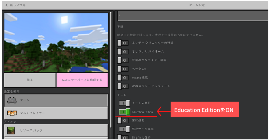The image size is (270, 140).
Task: Enable 次のメジャー アップデート toggle
Action: tap(123, 86)
